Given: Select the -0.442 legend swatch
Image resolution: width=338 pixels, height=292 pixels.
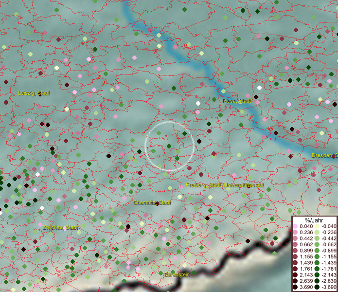Looking at the screenshot, I should pos(317,238).
